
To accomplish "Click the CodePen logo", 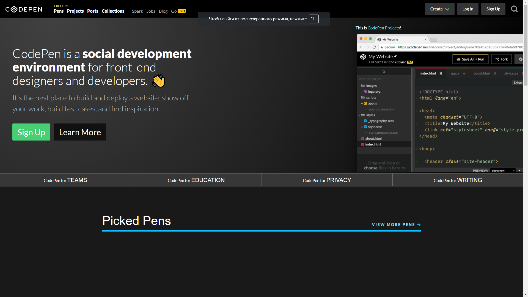I will (24, 9).
